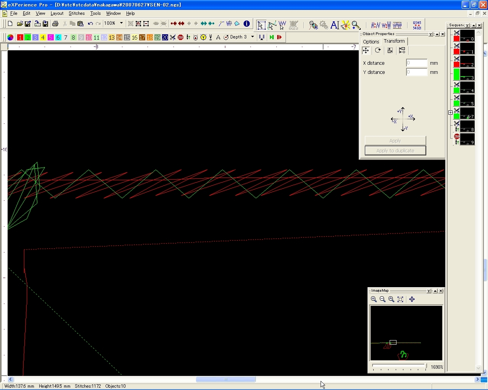Open the Object Properties panel pin menu
Image resolution: width=488 pixels, height=390 pixels.
click(431, 34)
